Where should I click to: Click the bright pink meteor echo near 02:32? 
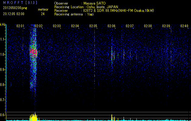(33, 52)
